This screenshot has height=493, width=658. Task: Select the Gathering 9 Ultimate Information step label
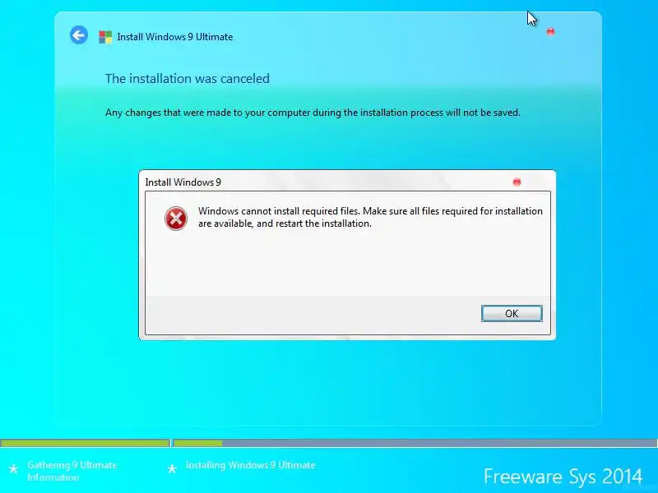point(72,471)
